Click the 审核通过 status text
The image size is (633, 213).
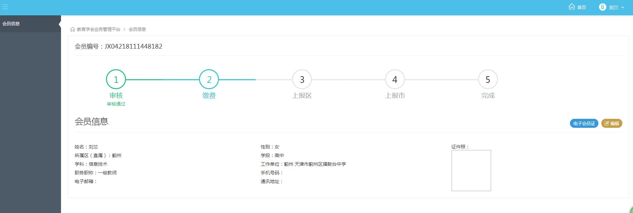click(x=116, y=104)
